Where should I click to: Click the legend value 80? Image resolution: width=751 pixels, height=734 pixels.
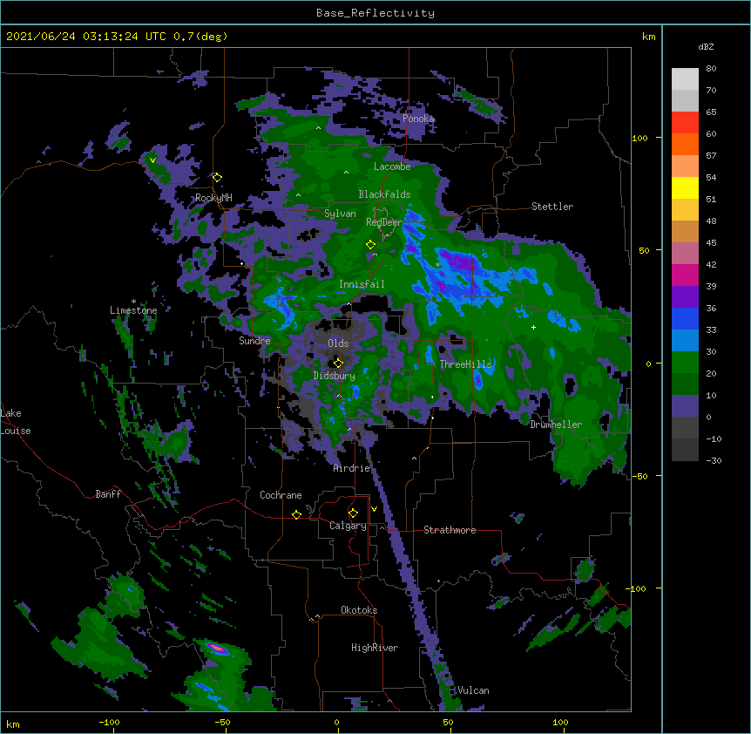click(711, 69)
